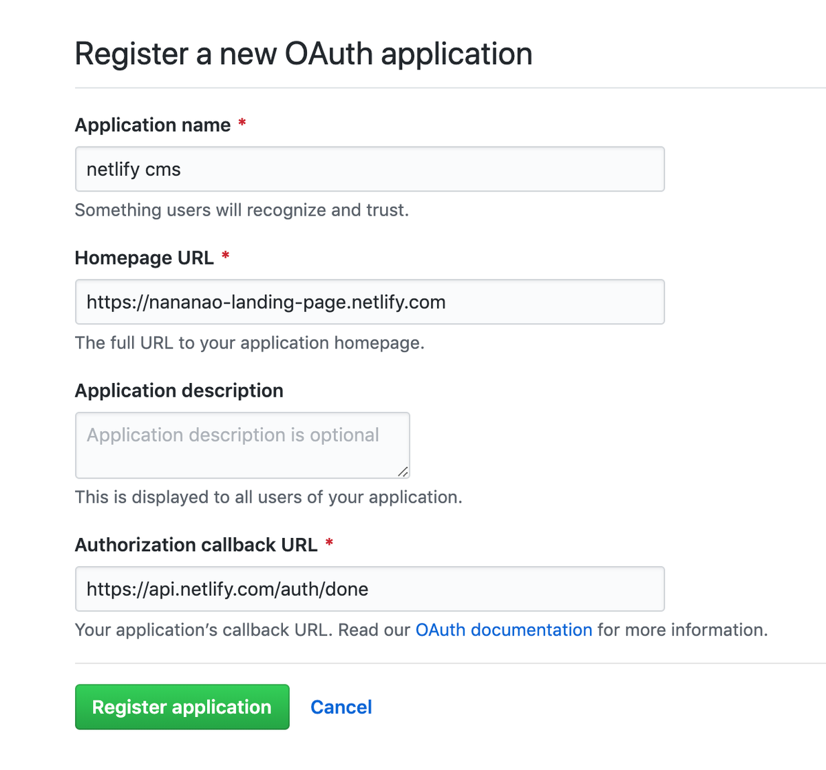Click the "Something users will recognize and trust" hint
Viewport: 826px width, 770px height.
coord(242,210)
